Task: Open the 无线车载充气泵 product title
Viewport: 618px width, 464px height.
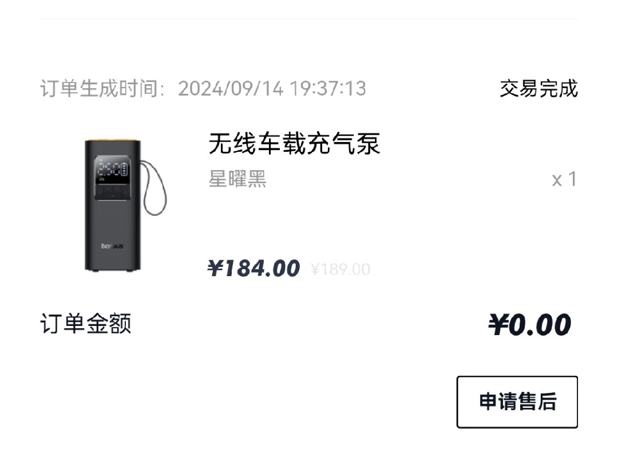Action: (294, 143)
